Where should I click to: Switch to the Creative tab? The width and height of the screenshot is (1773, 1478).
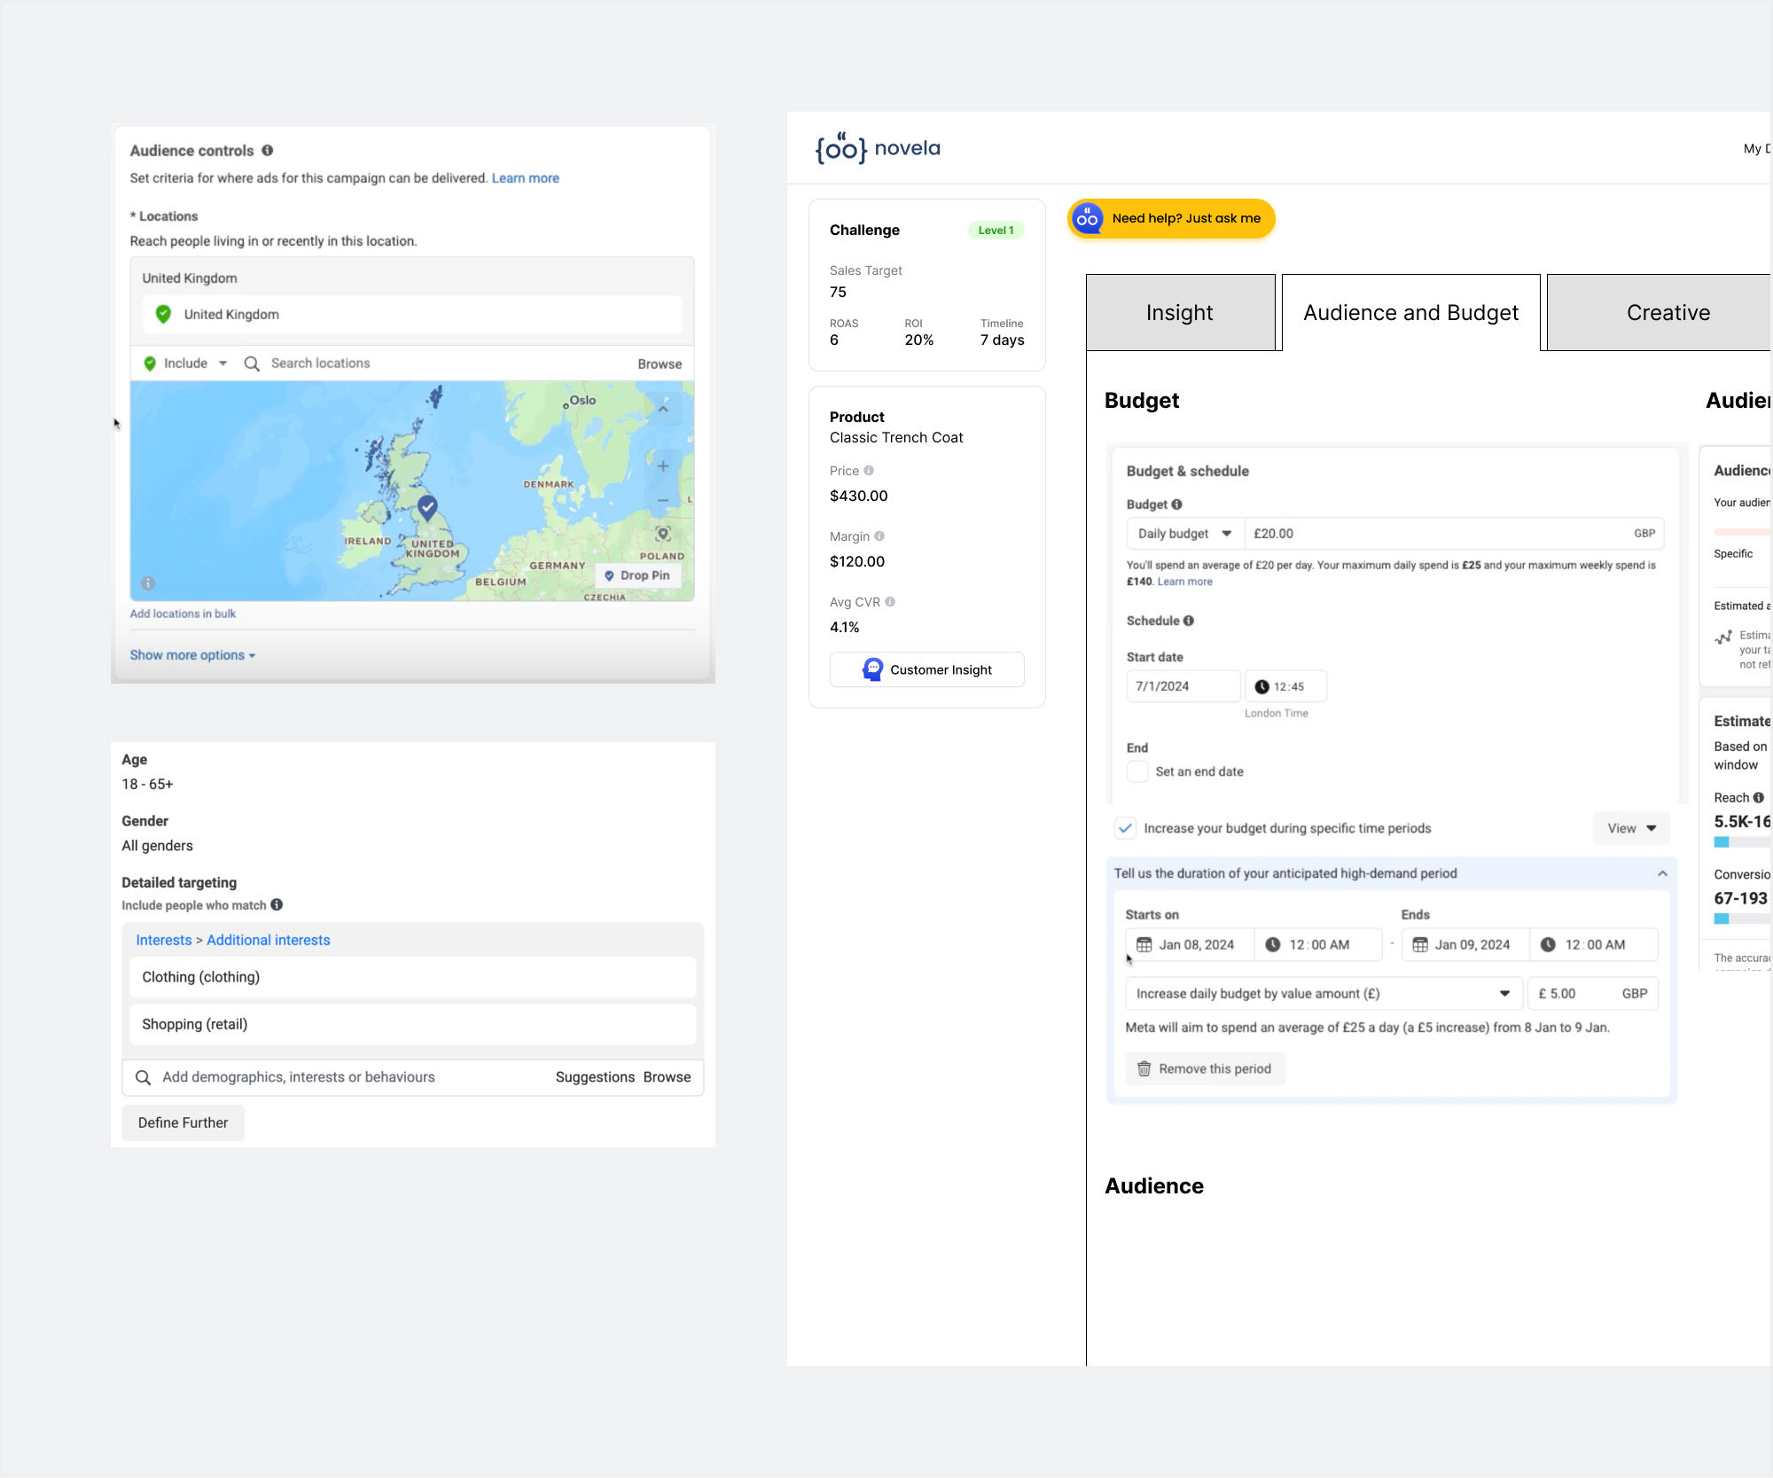1658,313
